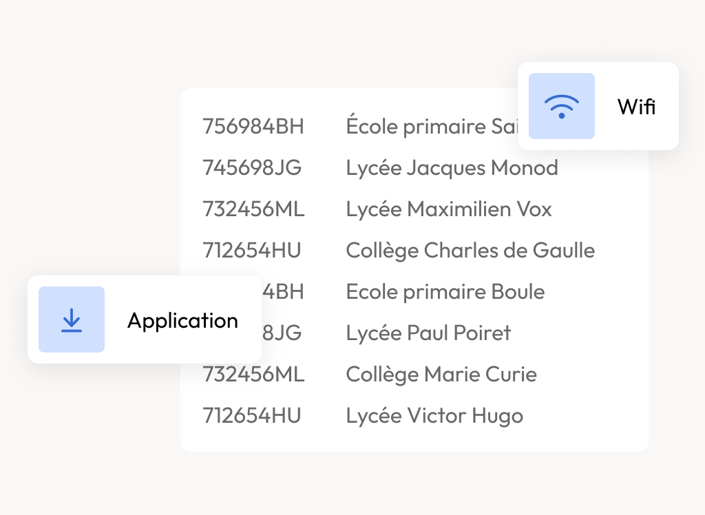Image resolution: width=705 pixels, height=515 pixels.
Task: Select Lycée Maximilien Vox school name
Action: [449, 209]
